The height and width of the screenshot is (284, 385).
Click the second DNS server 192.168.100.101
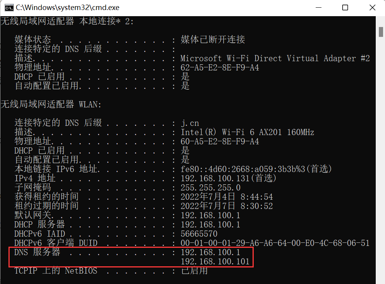pyautogui.click(x=215, y=262)
